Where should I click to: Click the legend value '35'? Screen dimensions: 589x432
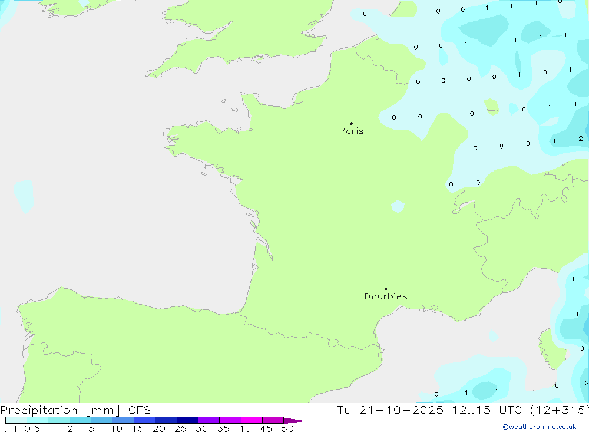point(223,428)
